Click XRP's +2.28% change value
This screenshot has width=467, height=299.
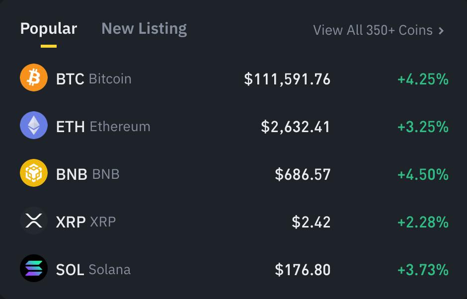[423, 222]
